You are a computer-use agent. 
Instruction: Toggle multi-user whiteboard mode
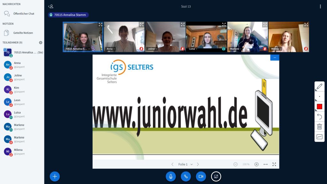pyautogui.click(x=319, y=137)
